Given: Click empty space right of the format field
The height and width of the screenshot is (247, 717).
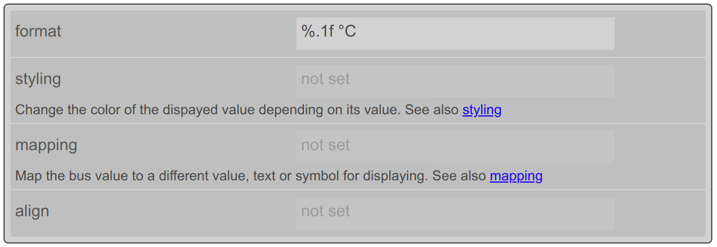Looking at the screenshot, I should point(659,33).
